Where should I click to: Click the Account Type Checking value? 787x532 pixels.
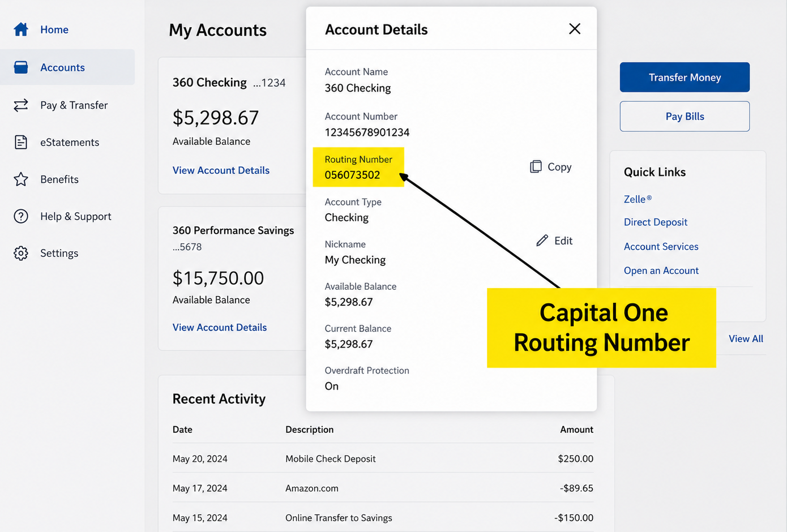(347, 217)
